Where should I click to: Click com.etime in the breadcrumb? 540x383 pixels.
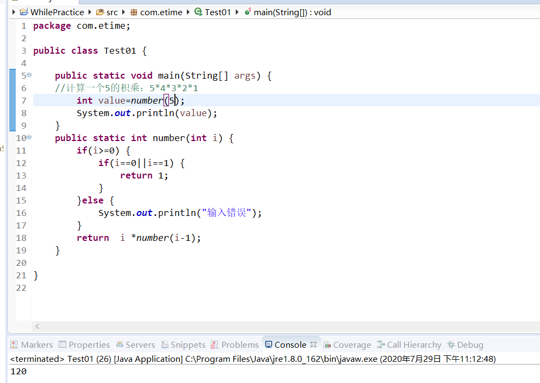[x=161, y=12]
